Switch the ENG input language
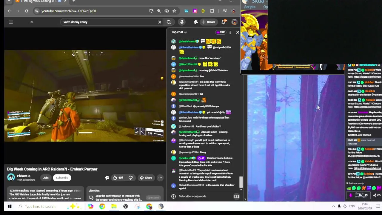382x215 pixels. 352,206
